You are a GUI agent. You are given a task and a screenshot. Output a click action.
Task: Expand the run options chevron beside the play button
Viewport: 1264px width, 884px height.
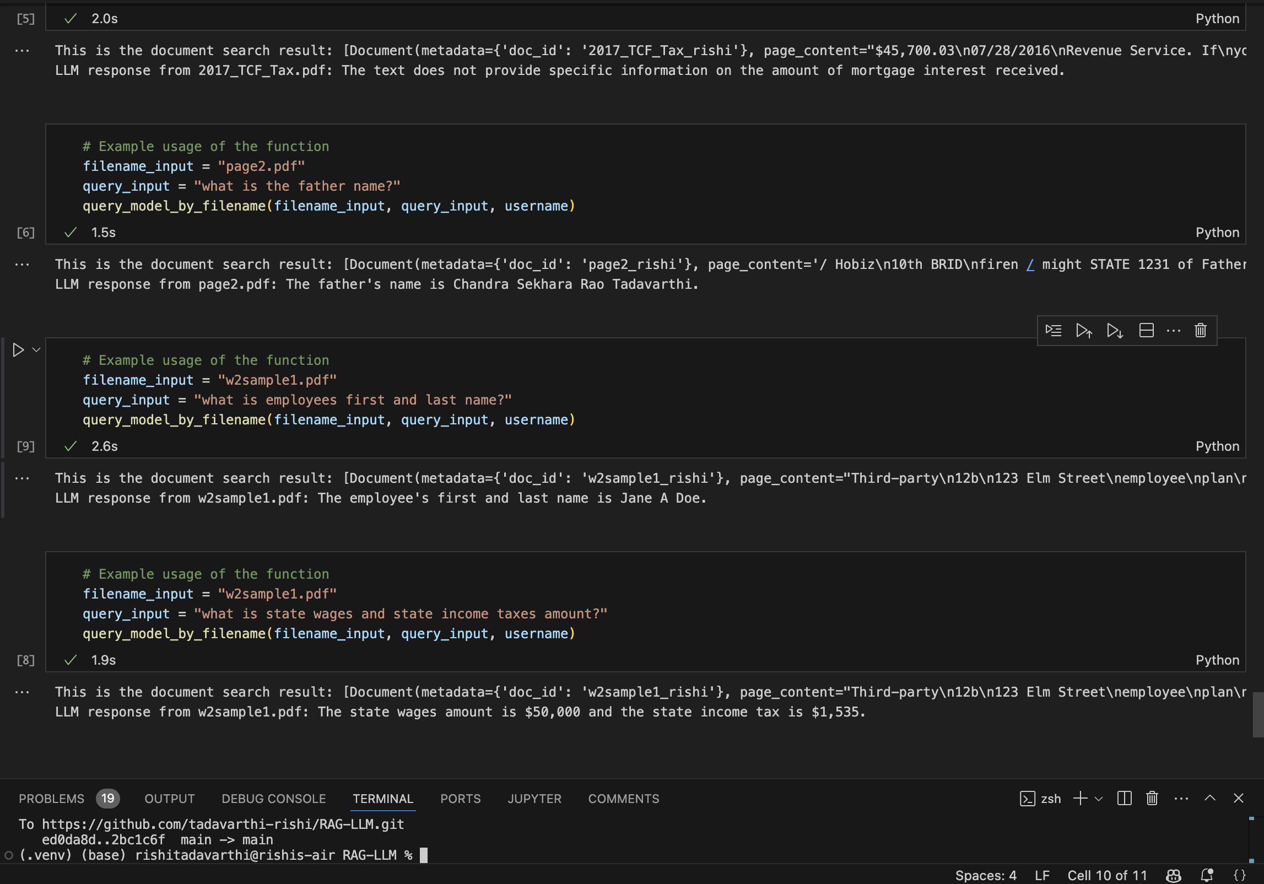(36, 349)
